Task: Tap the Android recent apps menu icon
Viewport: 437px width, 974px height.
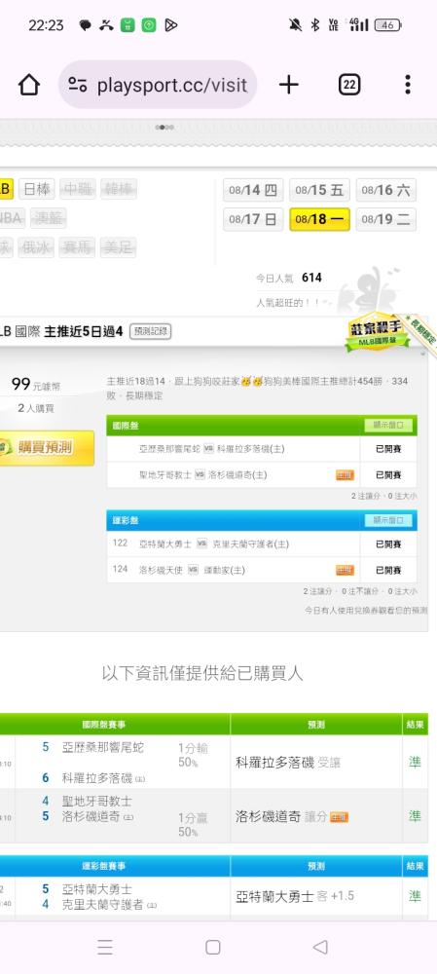Action: 105,947
